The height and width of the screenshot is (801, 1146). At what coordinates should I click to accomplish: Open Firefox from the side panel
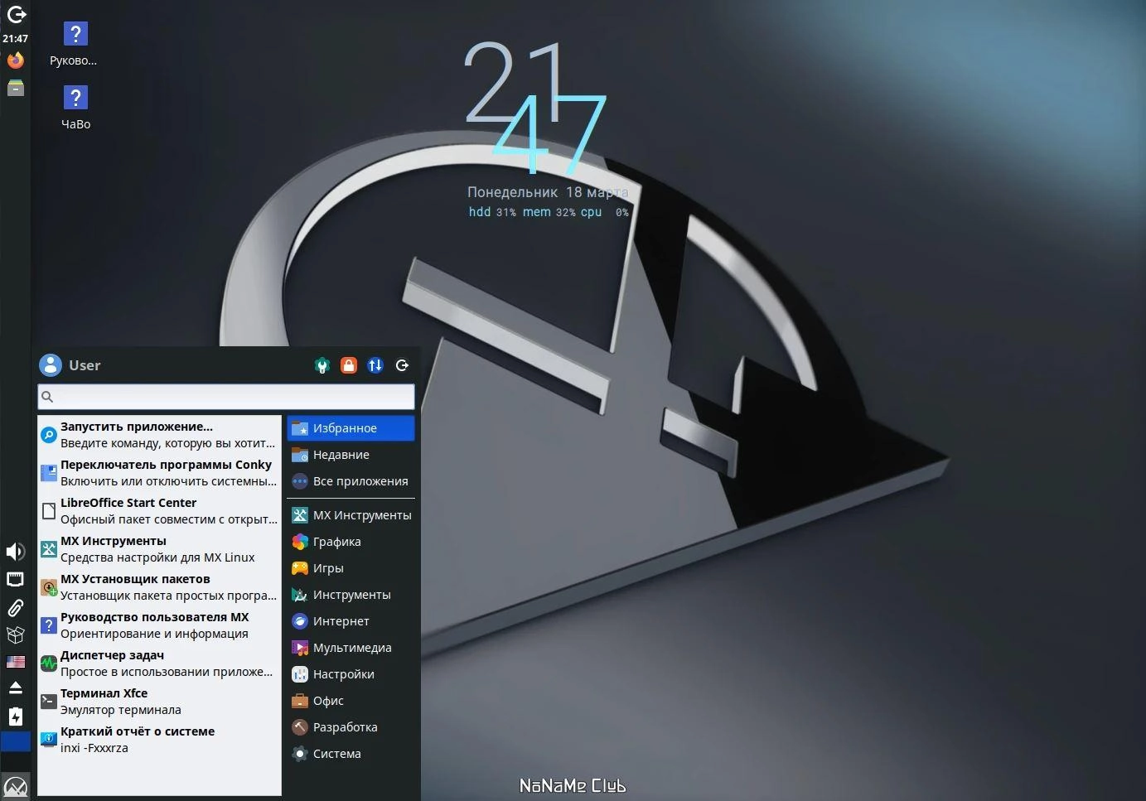(x=16, y=60)
